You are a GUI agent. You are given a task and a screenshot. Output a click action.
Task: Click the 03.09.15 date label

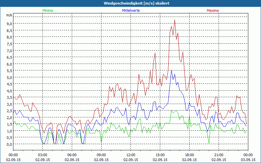248,160
